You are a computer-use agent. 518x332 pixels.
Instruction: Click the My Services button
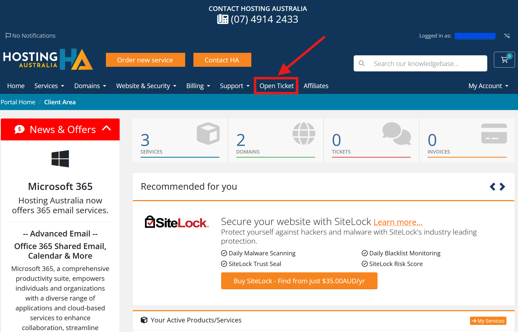(488, 321)
